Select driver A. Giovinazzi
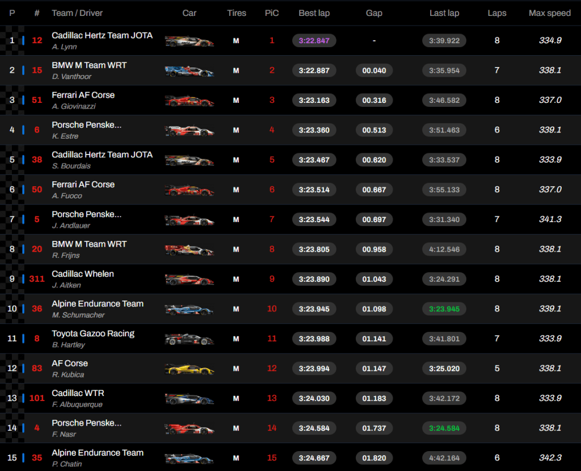Image resolution: width=581 pixels, height=471 pixels. tap(74, 106)
